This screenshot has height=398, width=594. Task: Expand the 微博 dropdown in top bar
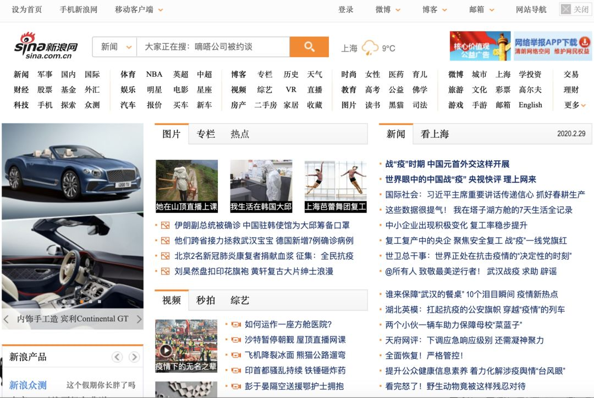[398, 10]
